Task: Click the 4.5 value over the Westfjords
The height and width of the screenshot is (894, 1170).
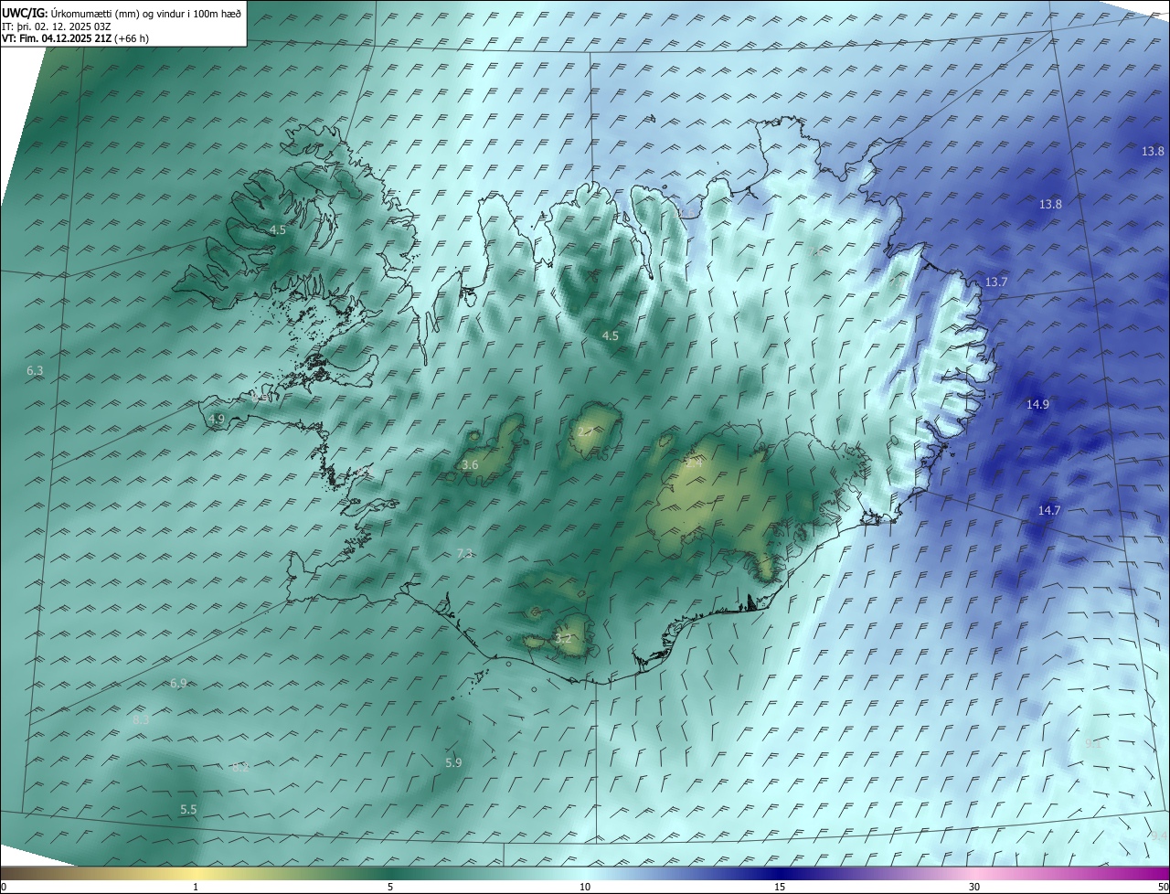Action: click(x=278, y=230)
